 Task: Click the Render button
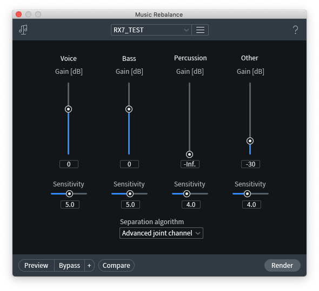[x=282, y=265]
